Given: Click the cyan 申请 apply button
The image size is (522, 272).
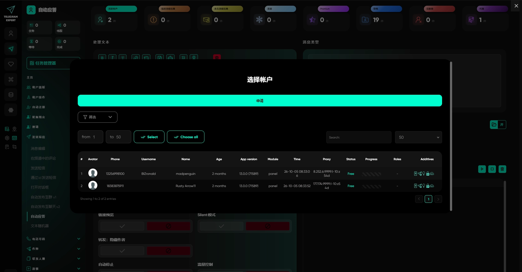Looking at the screenshot, I should pos(260,101).
